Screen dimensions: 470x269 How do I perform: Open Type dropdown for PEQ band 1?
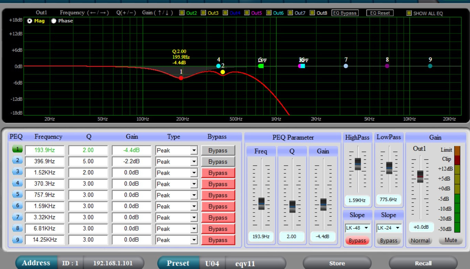(x=194, y=151)
